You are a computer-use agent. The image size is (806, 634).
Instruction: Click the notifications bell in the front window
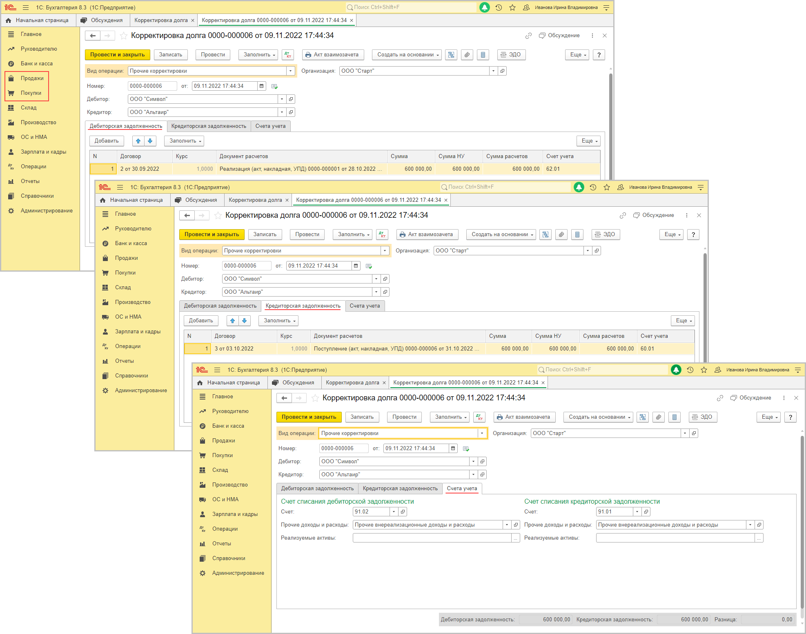676,370
